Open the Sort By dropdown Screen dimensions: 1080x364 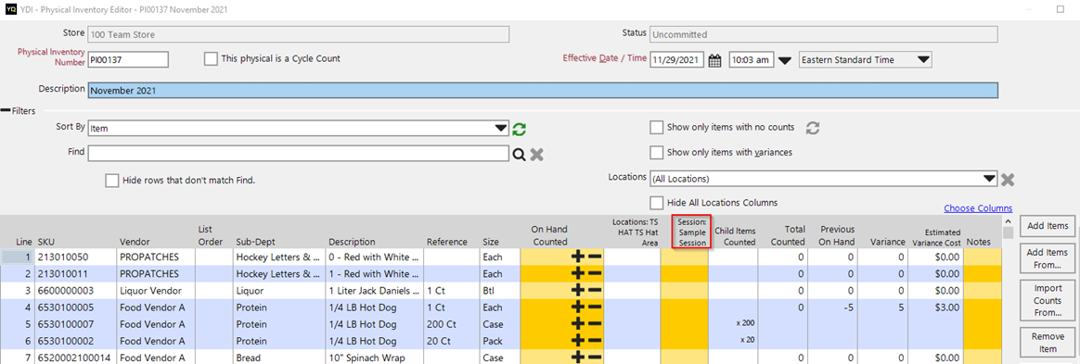coord(501,129)
